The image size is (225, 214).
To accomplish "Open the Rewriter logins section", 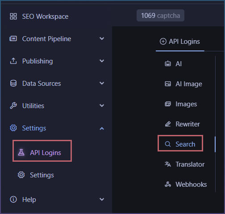I will [183, 124].
